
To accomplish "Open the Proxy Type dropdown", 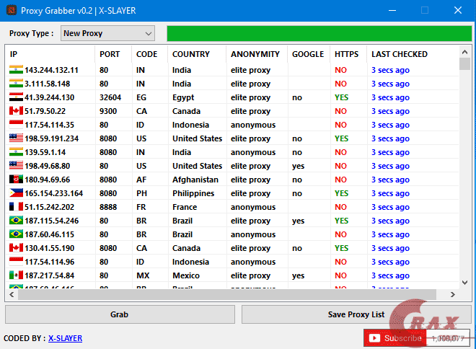I will point(107,33).
